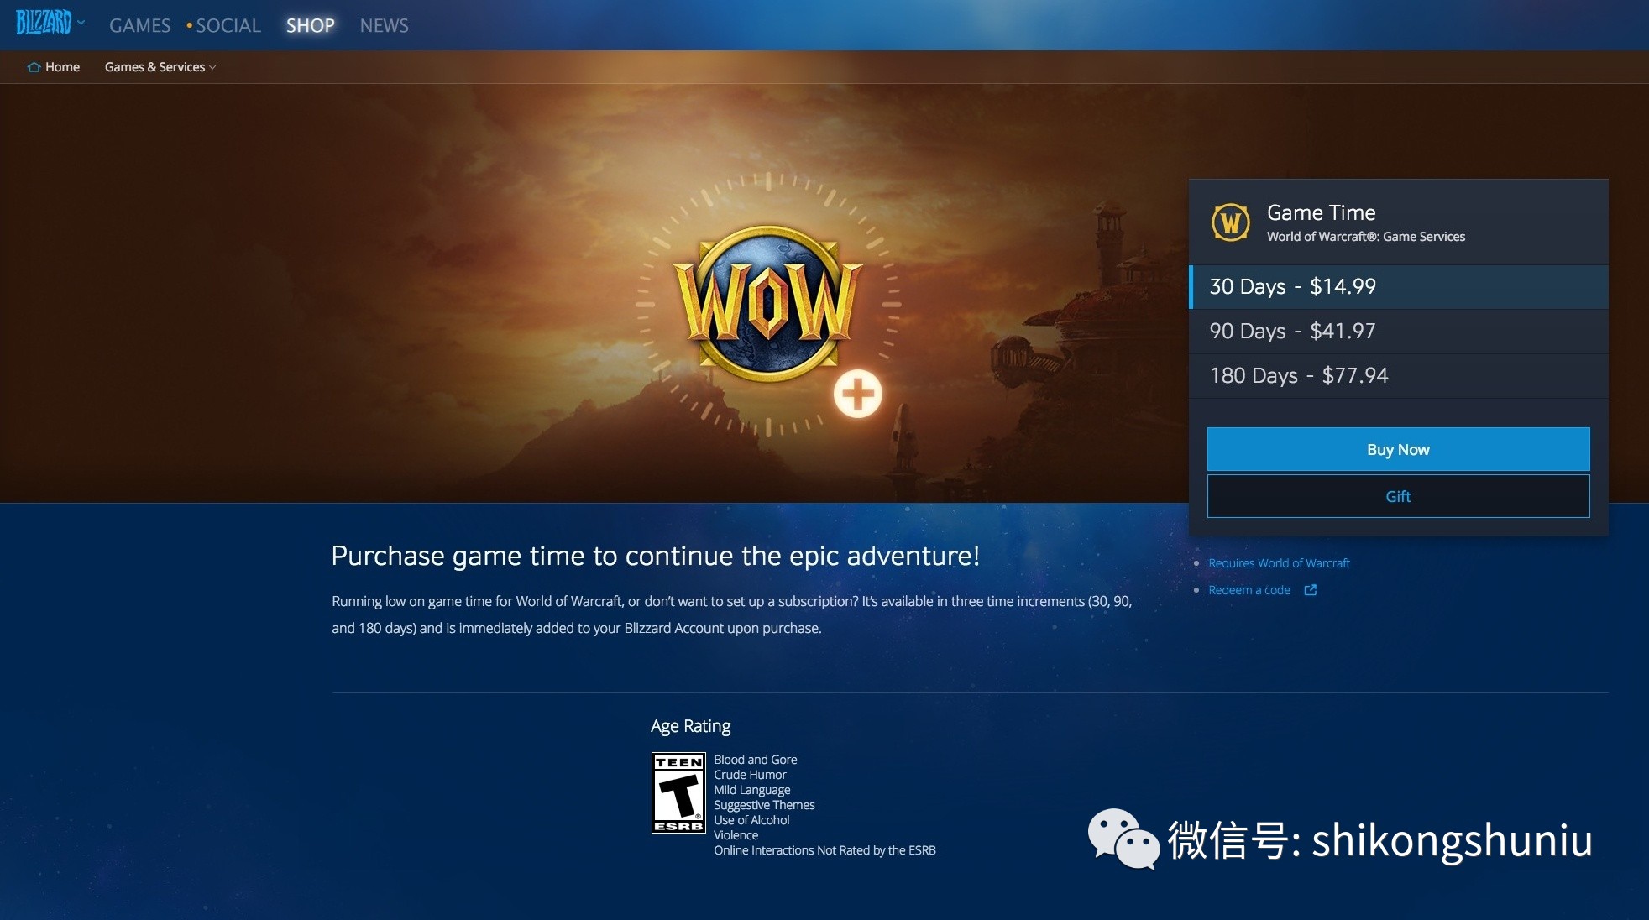This screenshot has height=920, width=1649.
Task: Click the 'Use of Alcohol' descriptor
Action: pyautogui.click(x=751, y=820)
